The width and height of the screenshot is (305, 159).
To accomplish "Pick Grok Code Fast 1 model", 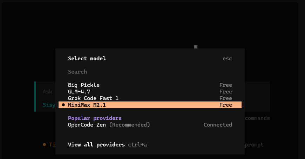I will point(93,98).
